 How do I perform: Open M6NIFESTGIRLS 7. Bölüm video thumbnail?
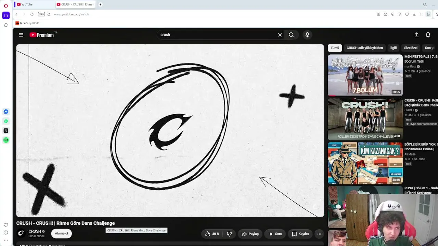(365, 75)
